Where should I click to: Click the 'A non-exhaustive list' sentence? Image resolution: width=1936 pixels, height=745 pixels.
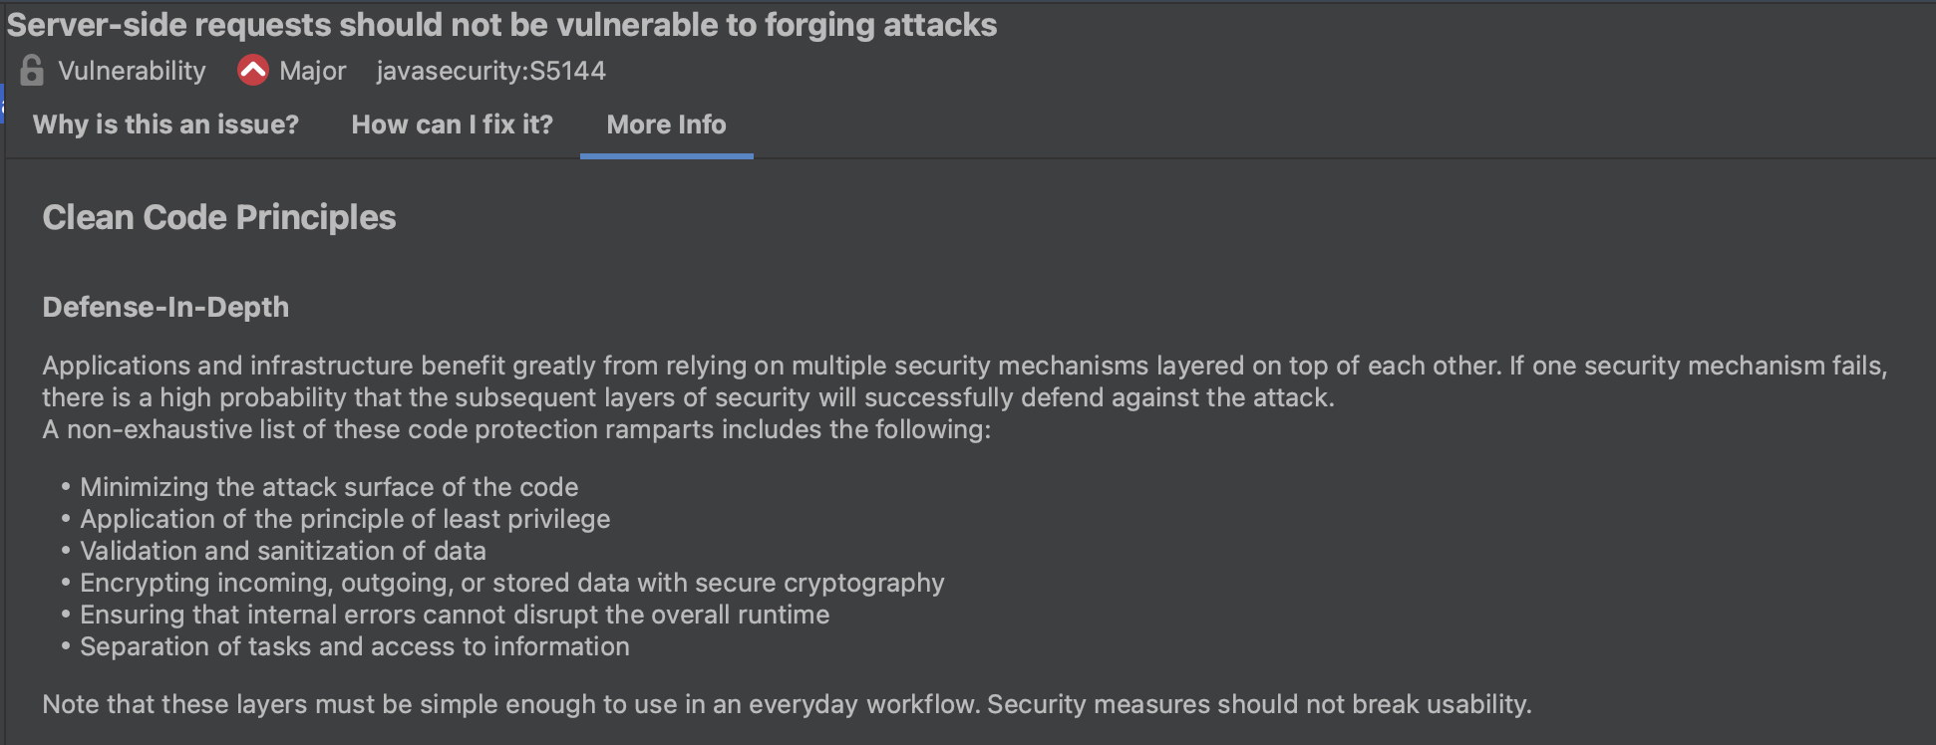pyautogui.click(x=516, y=429)
